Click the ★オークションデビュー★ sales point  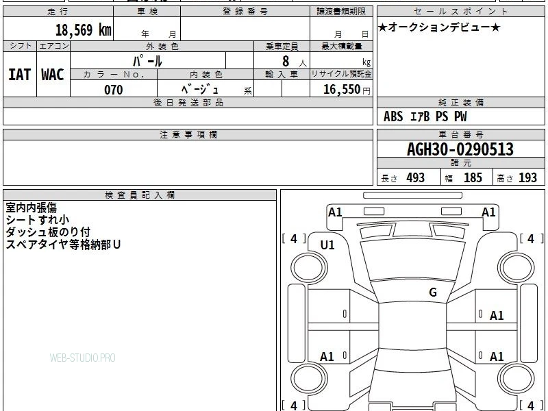point(440,27)
